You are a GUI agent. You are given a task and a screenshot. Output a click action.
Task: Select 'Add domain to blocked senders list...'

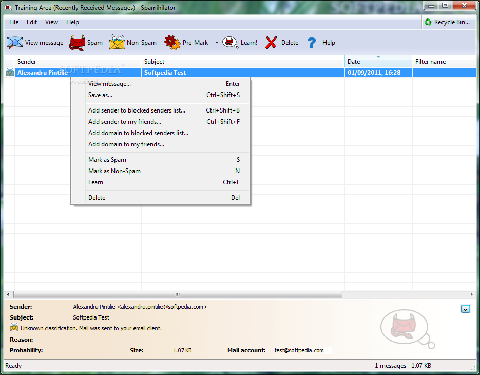click(x=161, y=133)
